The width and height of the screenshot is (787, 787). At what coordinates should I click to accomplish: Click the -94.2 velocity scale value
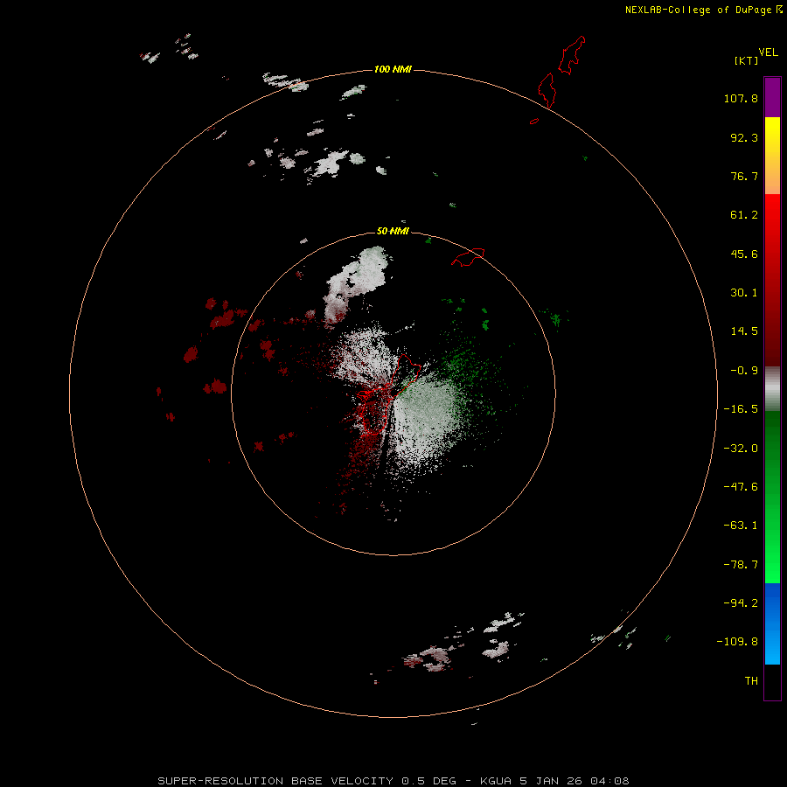click(x=741, y=602)
